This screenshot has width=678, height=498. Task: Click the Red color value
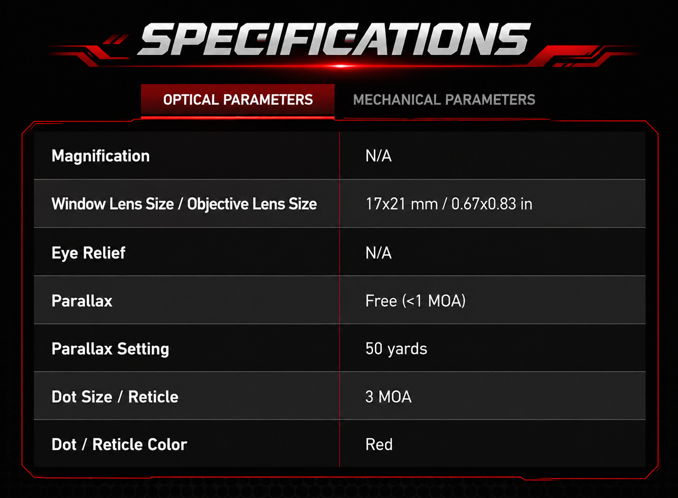tap(379, 445)
